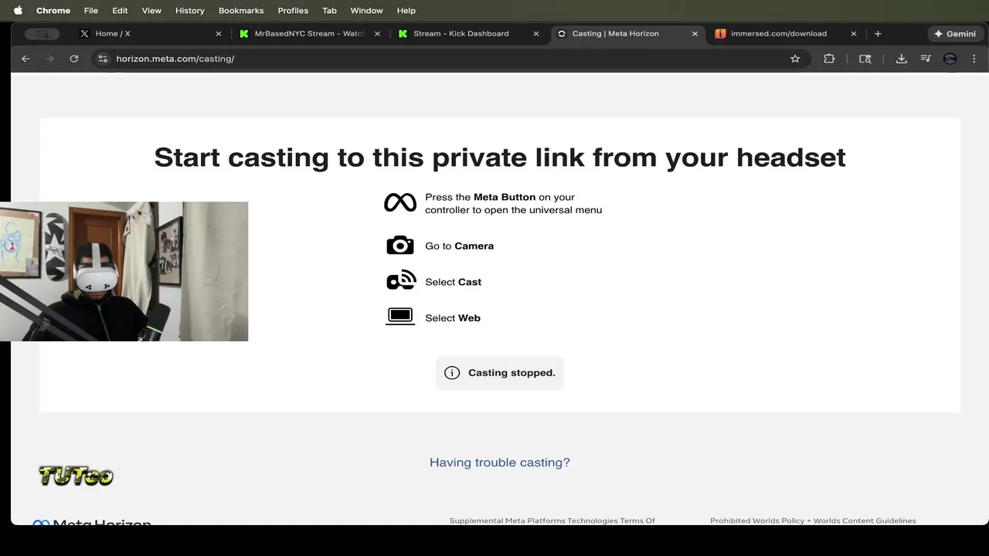
Task: Click the 'Select Web' instruction text
Action: [x=453, y=318]
